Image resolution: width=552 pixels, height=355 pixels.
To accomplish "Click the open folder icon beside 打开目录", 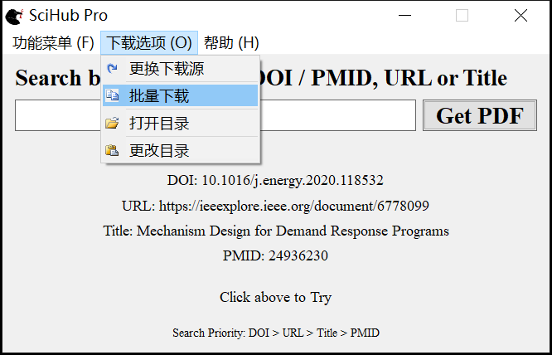I will [112, 123].
